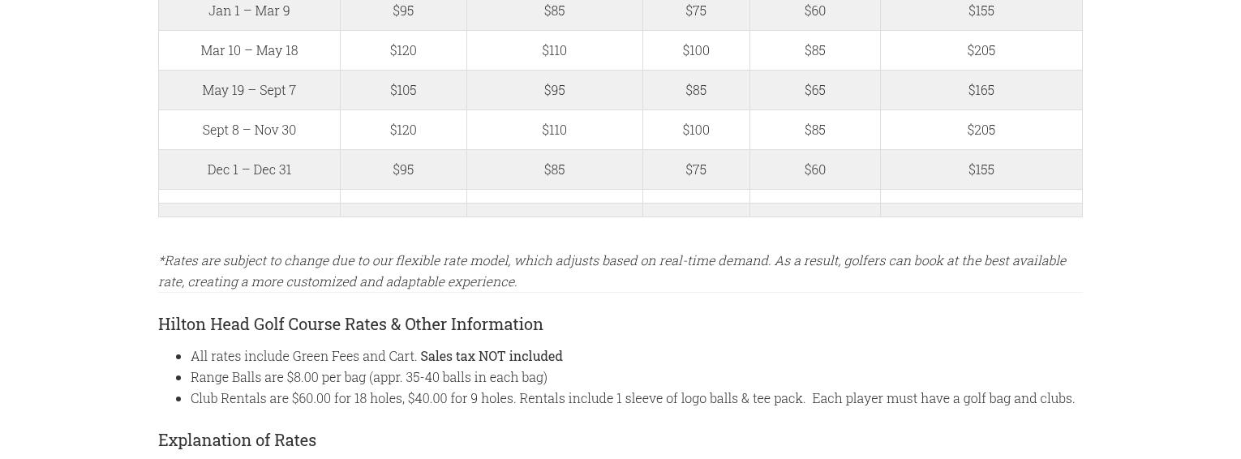Select the Sales tax NOT included text

tap(492, 356)
